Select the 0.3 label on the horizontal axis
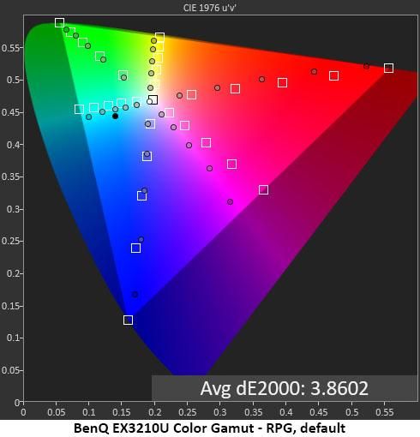This screenshot has height=437, width=420. 220,412
